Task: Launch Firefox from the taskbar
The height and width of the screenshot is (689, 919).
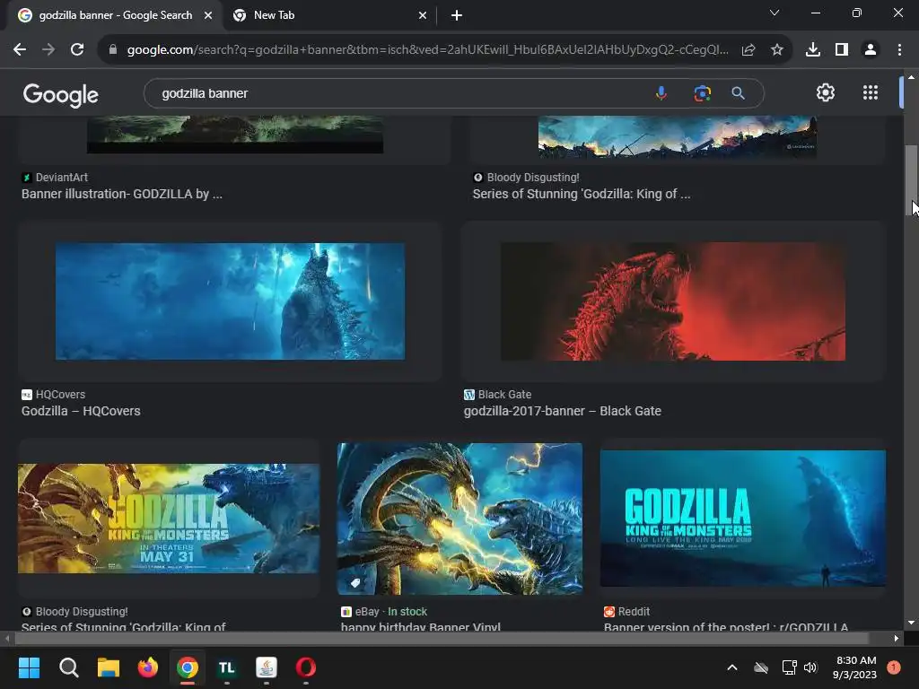Action: coord(148,667)
